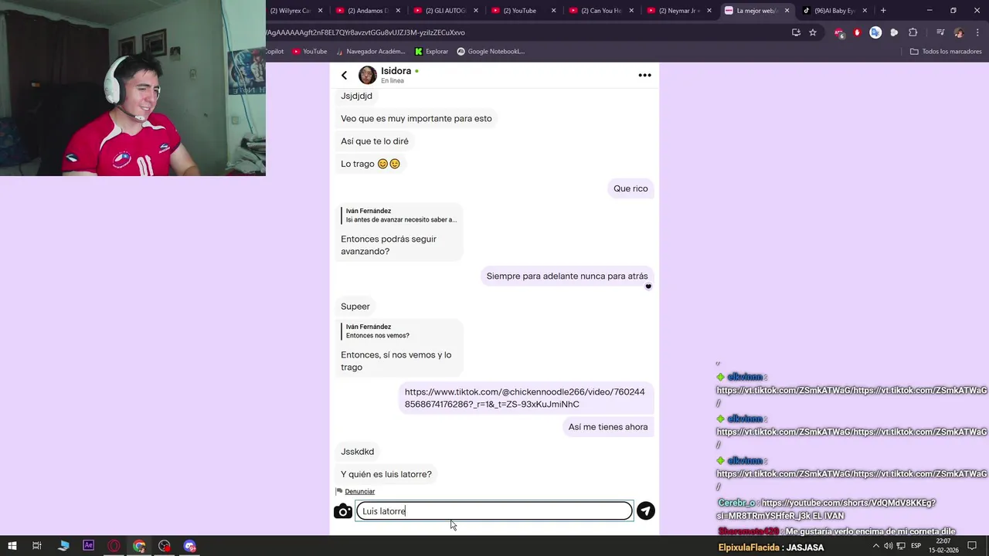Image resolution: width=989 pixels, height=556 pixels.
Task: Close the '(2) YouTube' tab
Action: [554, 11]
